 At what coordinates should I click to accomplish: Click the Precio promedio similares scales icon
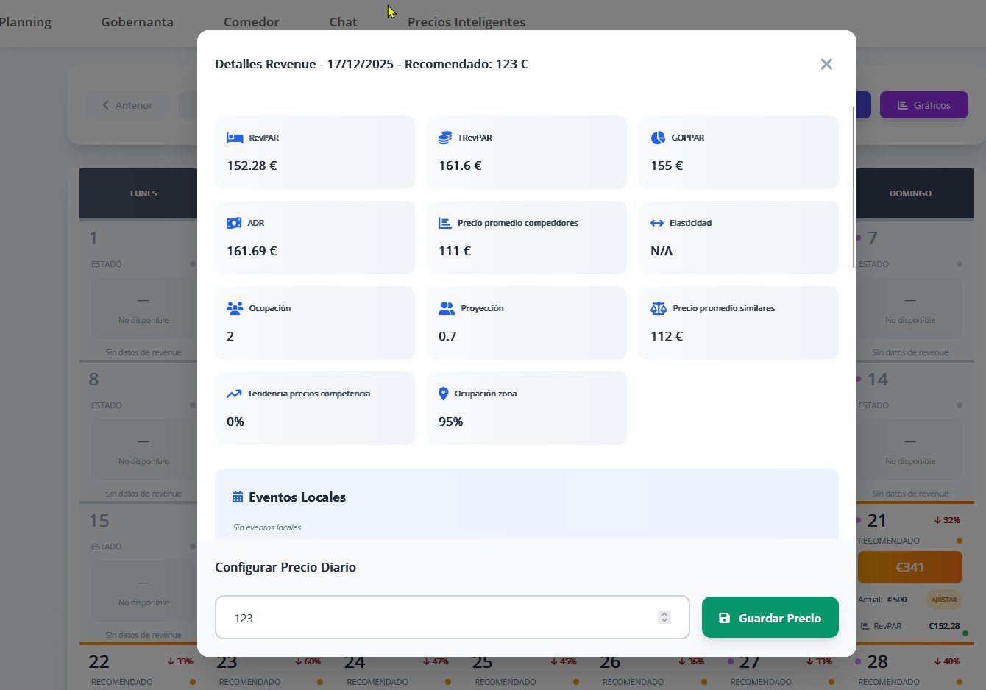[659, 308]
